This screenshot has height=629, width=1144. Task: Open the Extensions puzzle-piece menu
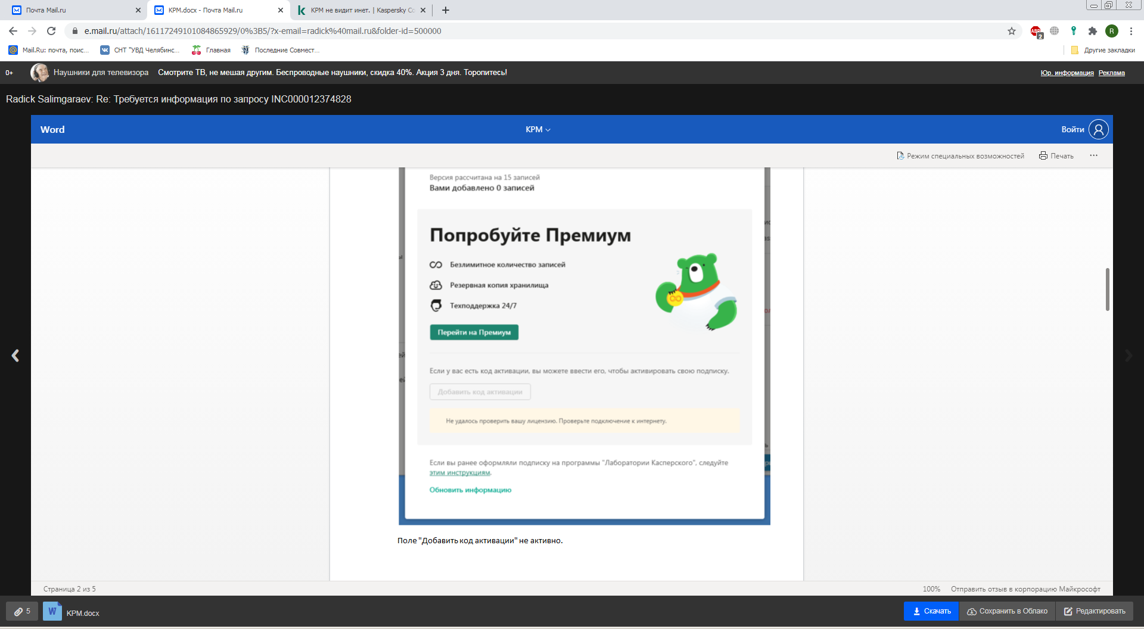[x=1093, y=31]
